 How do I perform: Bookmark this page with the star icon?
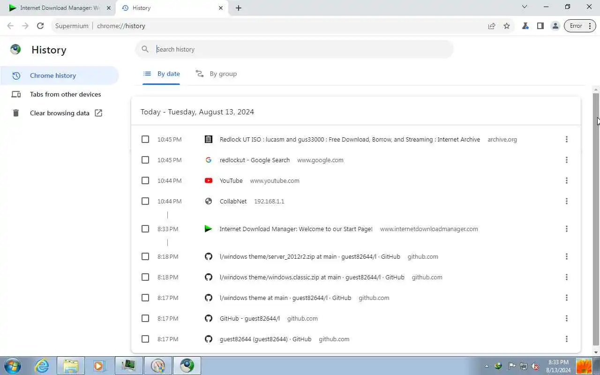point(507,26)
